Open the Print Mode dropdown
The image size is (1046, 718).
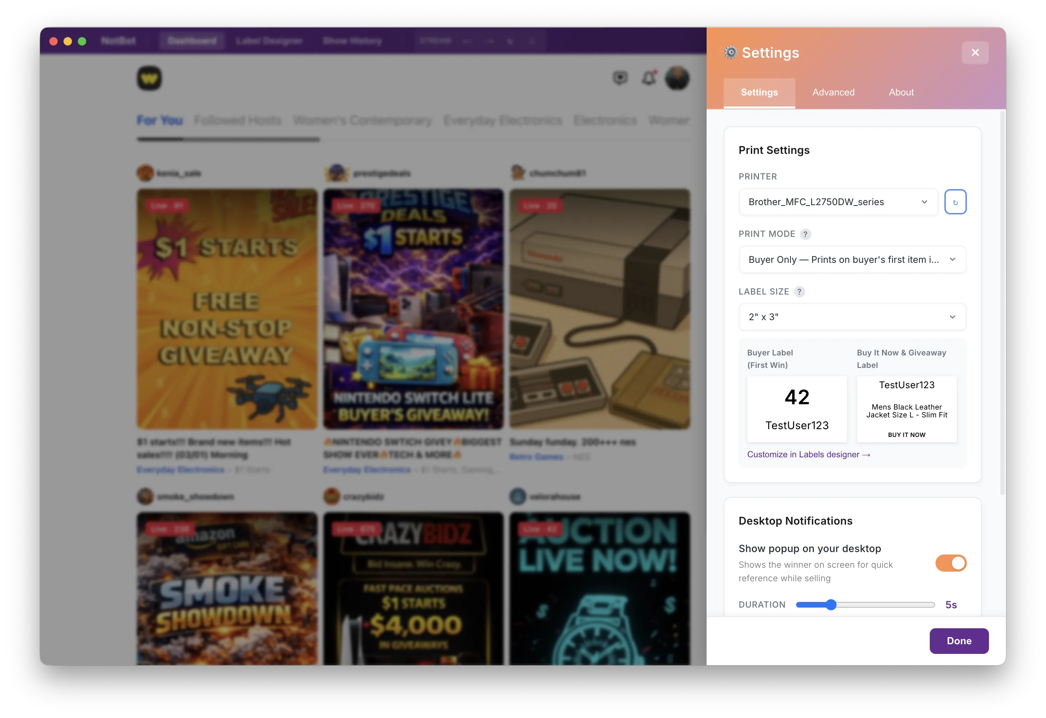click(x=852, y=260)
